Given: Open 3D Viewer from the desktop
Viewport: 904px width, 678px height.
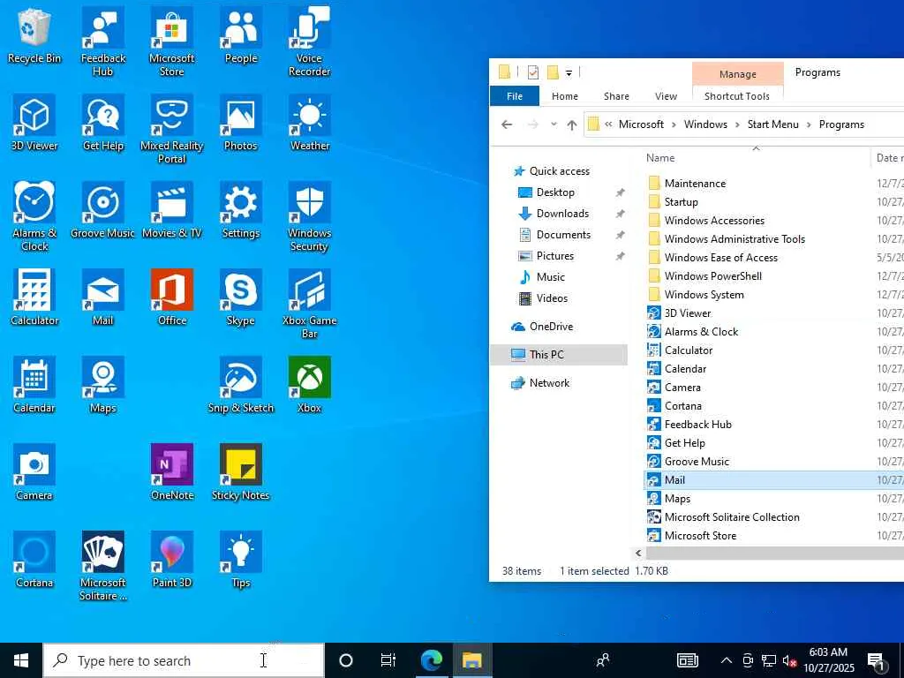Looking at the screenshot, I should point(34,123).
